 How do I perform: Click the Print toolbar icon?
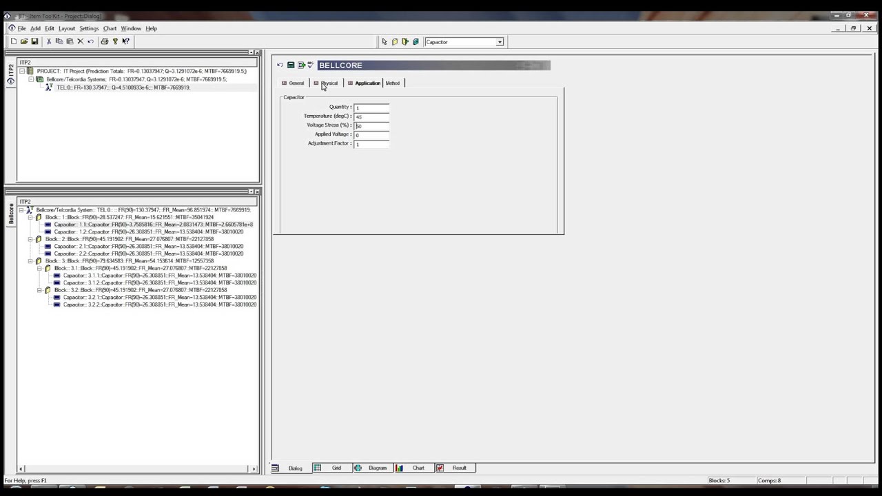click(x=104, y=41)
